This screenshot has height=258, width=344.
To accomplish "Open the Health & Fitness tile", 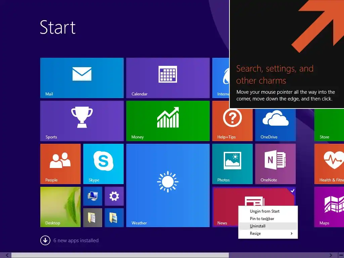I will (x=329, y=164).
